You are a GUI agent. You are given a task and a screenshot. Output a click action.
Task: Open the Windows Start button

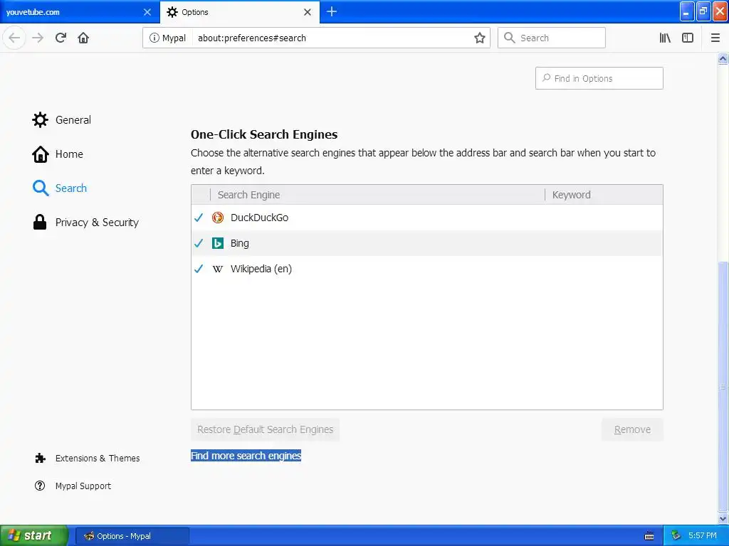tap(34, 535)
